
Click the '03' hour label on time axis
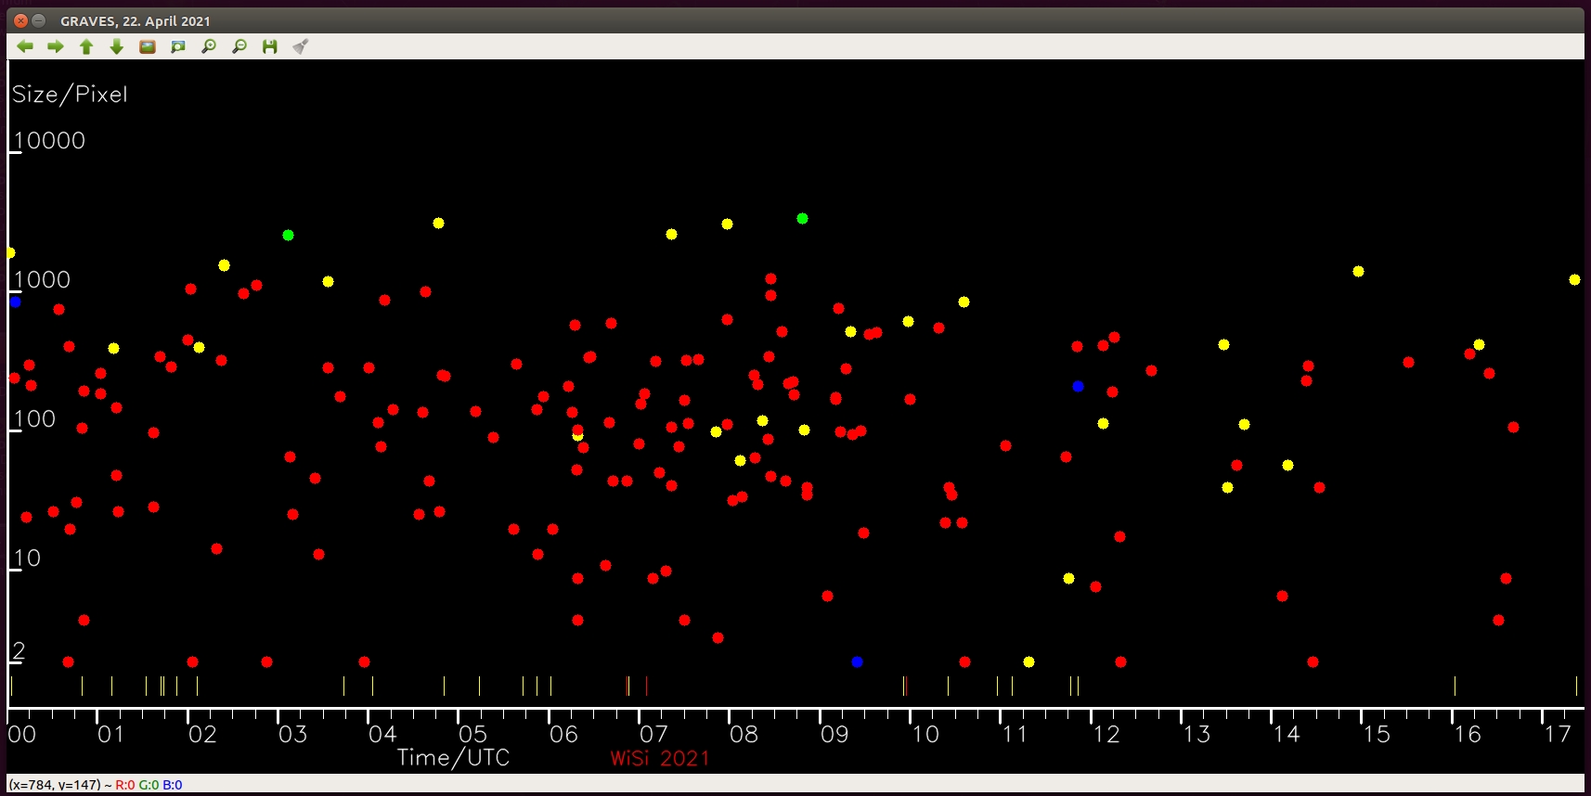click(292, 734)
